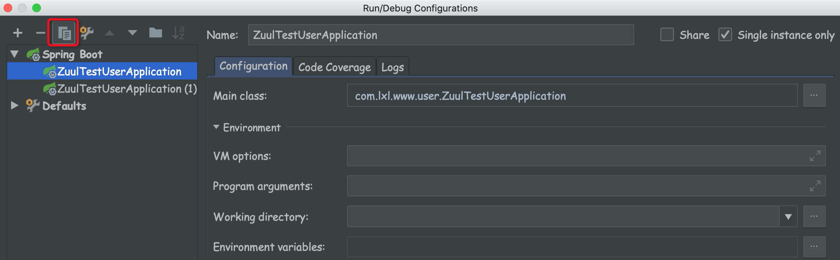Browse for Main class with ellipsis button
Screen dimensions: 840x260
[814, 96]
